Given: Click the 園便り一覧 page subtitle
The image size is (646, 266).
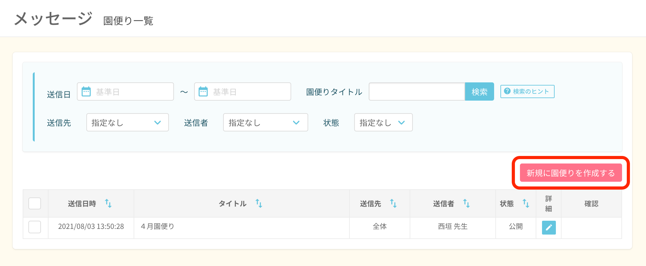Looking at the screenshot, I should 128,21.
